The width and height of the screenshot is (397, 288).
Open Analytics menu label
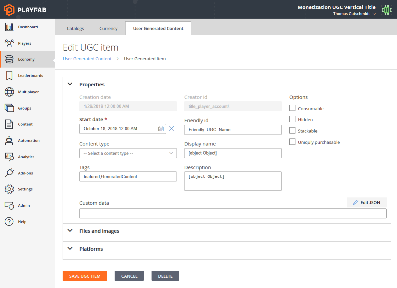pyautogui.click(x=26, y=157)
